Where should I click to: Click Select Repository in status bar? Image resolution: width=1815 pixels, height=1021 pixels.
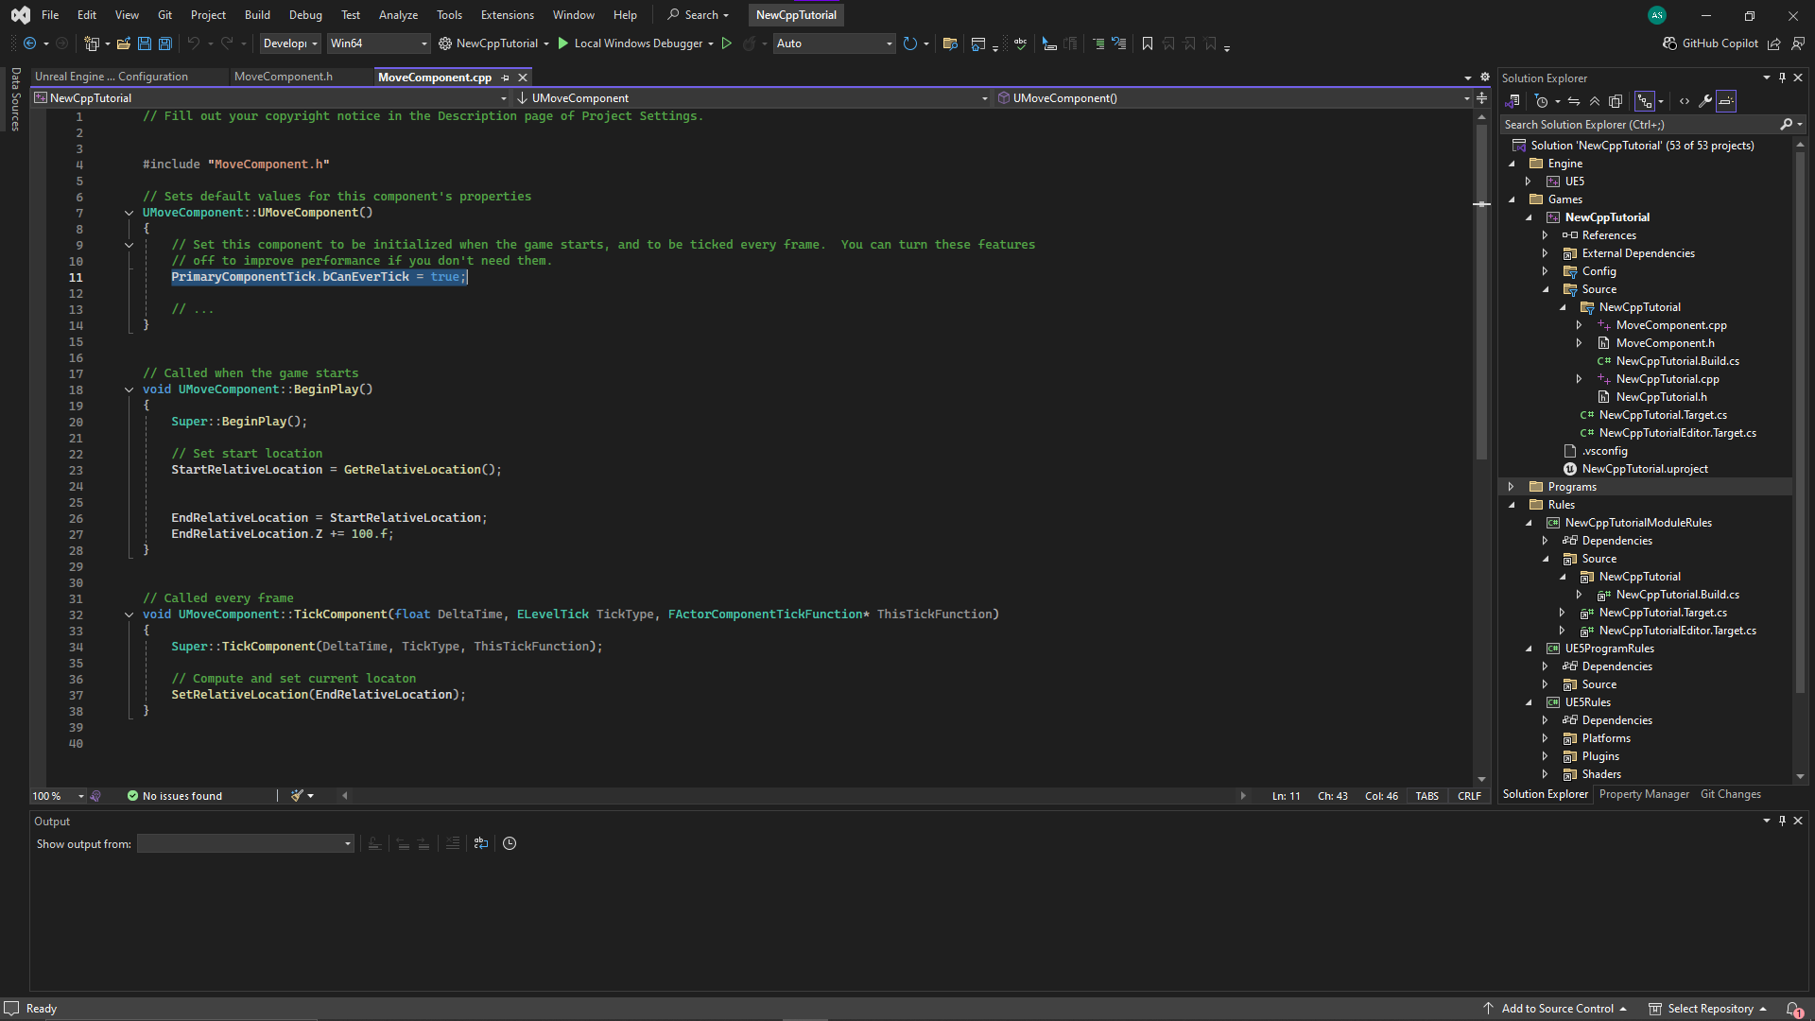click(x=1708, y=1009)
